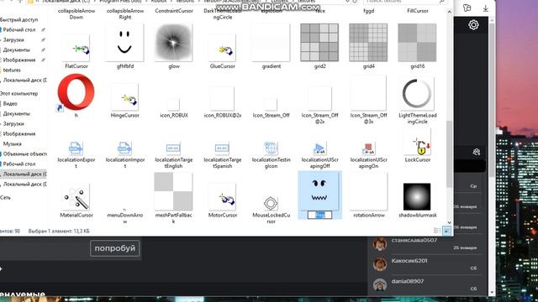Select the localizationTargetSpanish file
The image size is (538, 302).
click(x=222, y=148)
